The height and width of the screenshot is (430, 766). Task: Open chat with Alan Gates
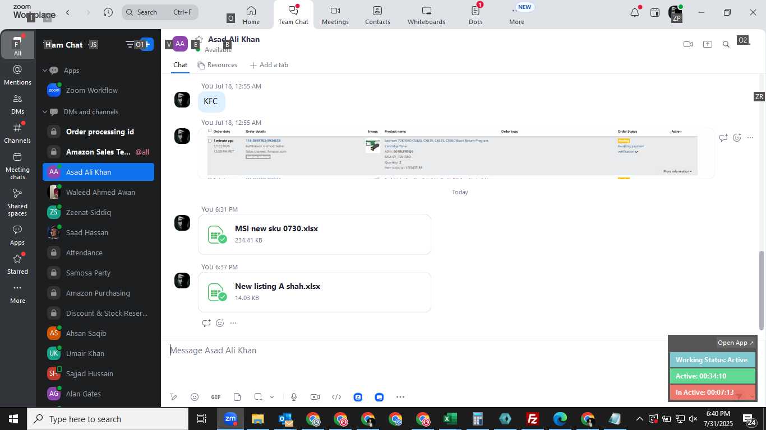pos(98,394)
